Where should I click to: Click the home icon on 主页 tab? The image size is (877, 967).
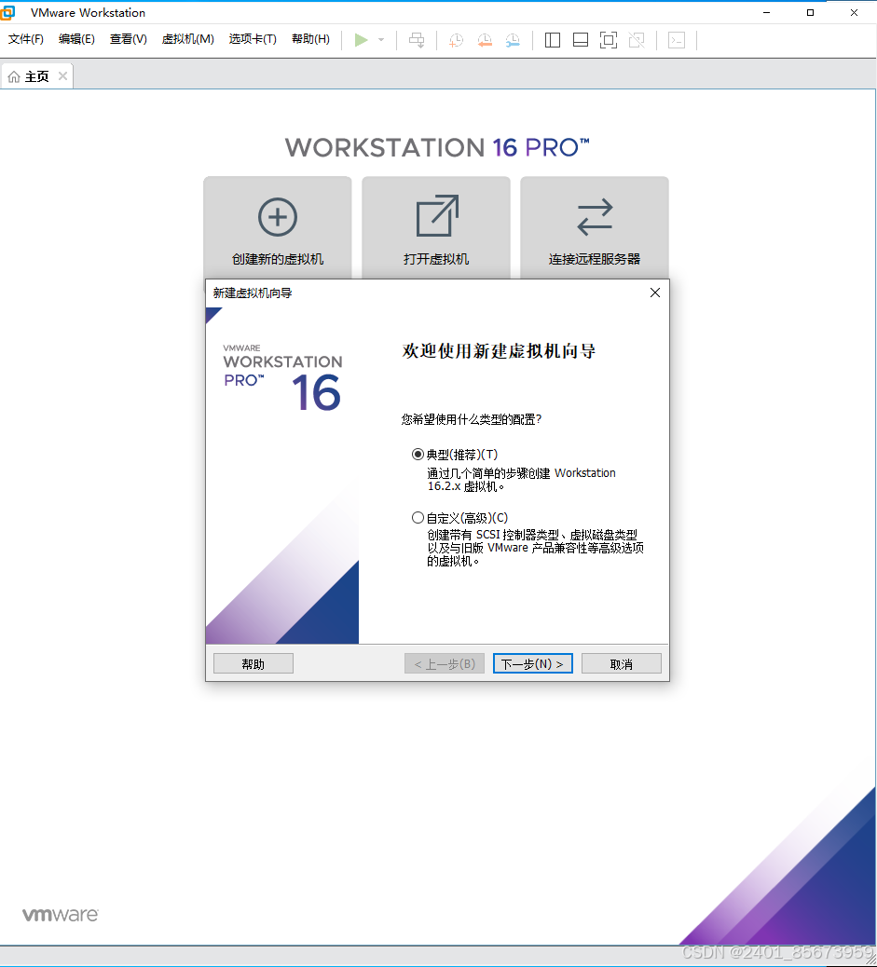(14, 76)
